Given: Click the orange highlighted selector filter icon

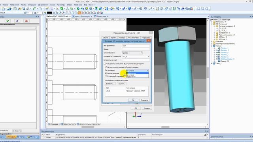Looking at the screenshot, I should 79,13.
